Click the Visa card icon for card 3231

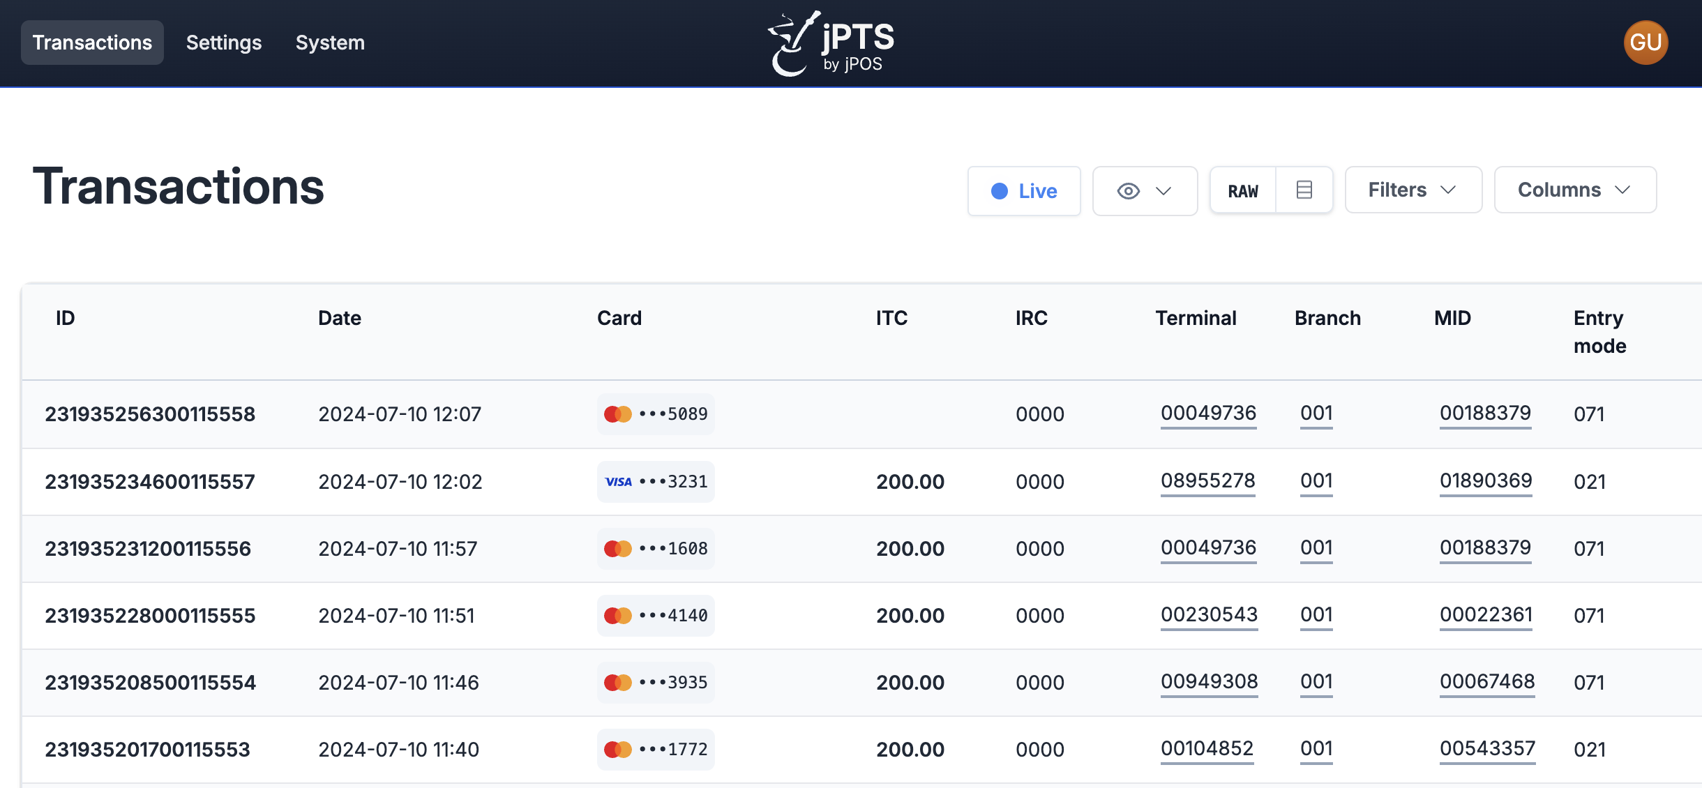(x=618, y=481)
